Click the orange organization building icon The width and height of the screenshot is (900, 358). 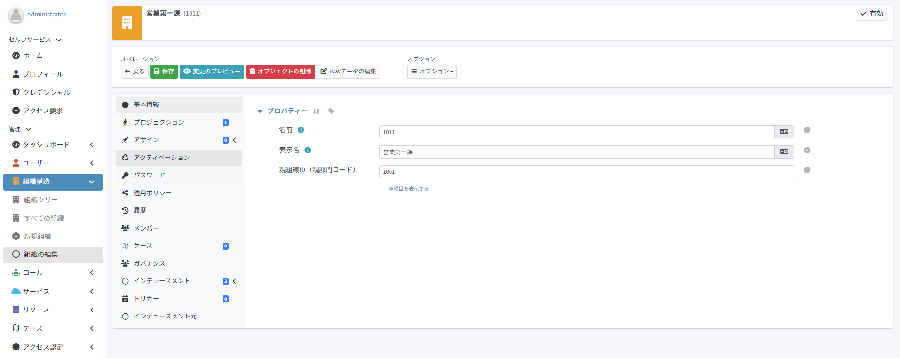point(127,23)
